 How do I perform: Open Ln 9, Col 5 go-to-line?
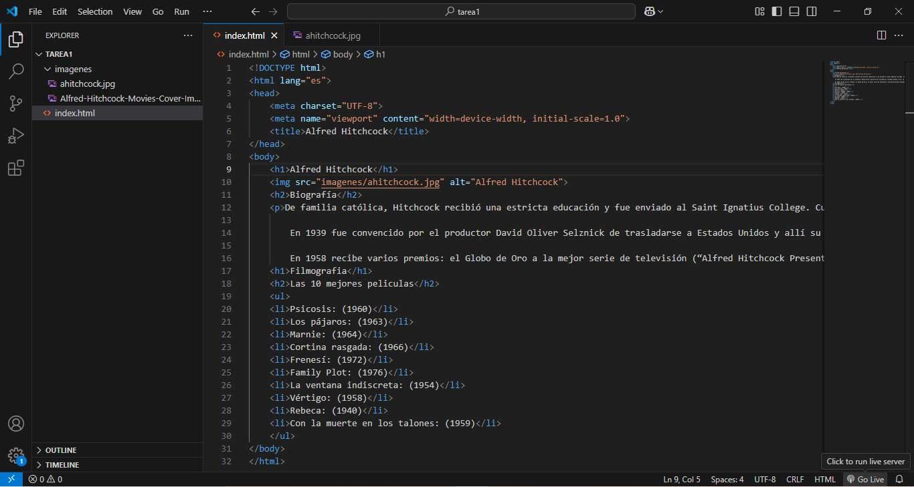click(682, 479)
